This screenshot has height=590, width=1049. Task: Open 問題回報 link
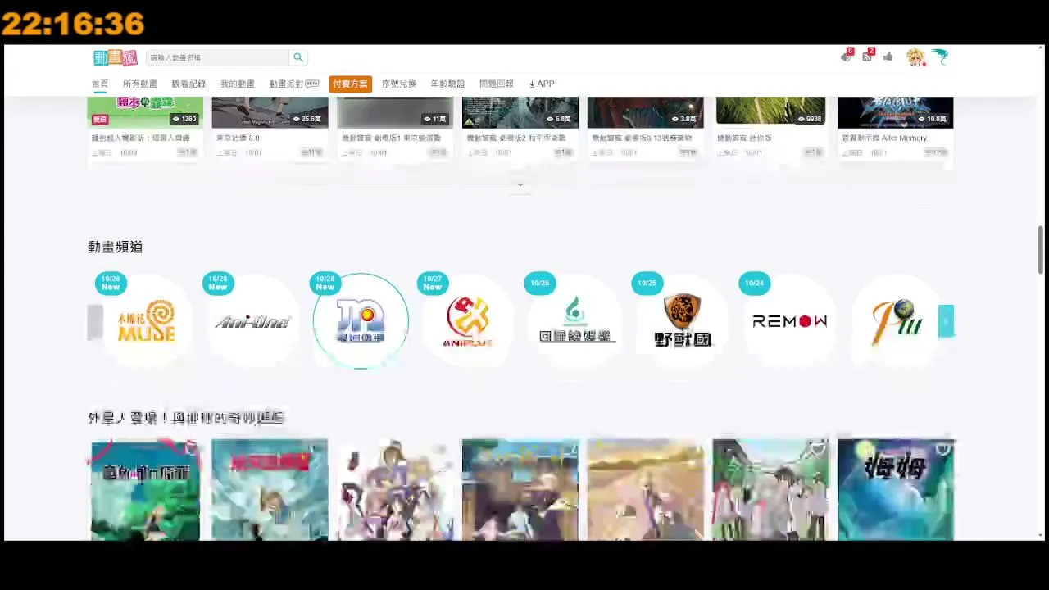click(497, 84)
